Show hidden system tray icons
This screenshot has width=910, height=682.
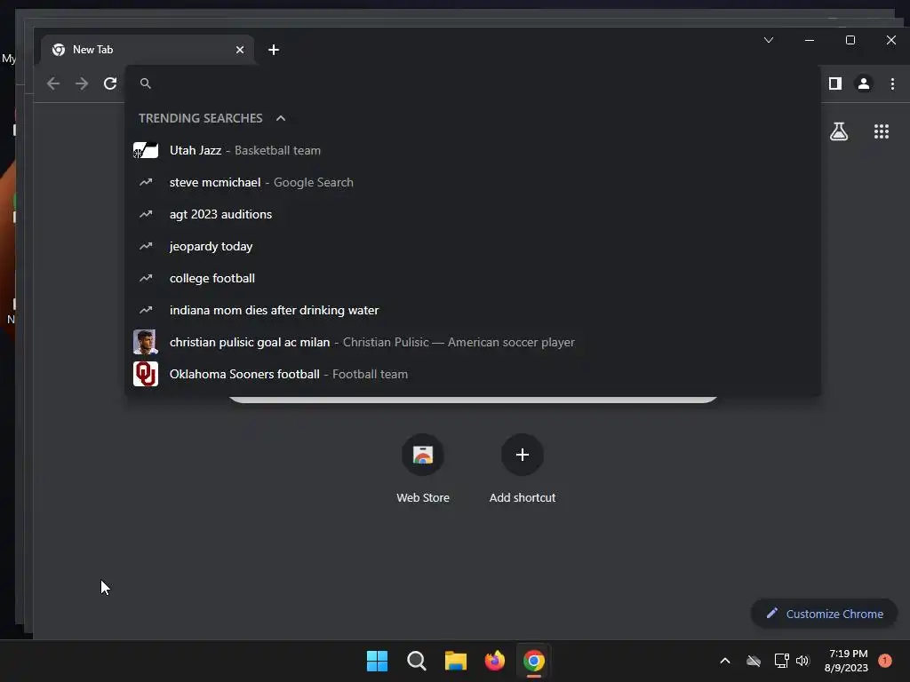pos(725,661)
